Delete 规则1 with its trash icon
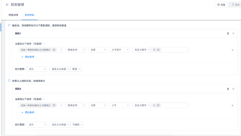241x136 pixels. (228, 33)
